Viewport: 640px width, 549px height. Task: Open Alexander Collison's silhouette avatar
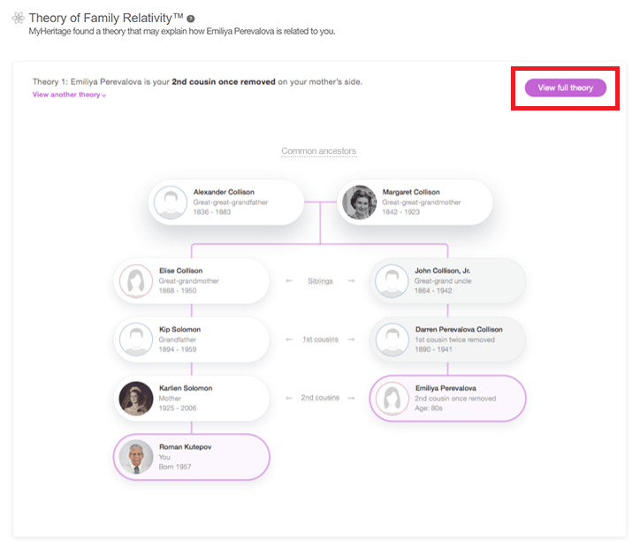pos(171,202)
